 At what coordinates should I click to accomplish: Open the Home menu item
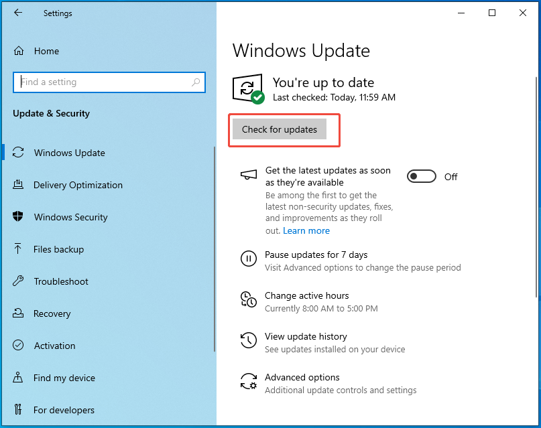(46, 51)
